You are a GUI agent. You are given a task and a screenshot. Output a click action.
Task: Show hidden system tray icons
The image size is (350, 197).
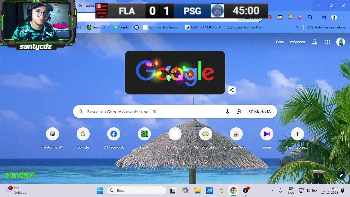[272, 190]
